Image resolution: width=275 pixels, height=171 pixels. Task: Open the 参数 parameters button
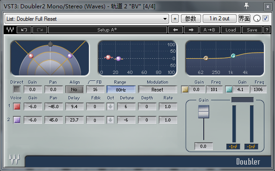pos(191,18)
